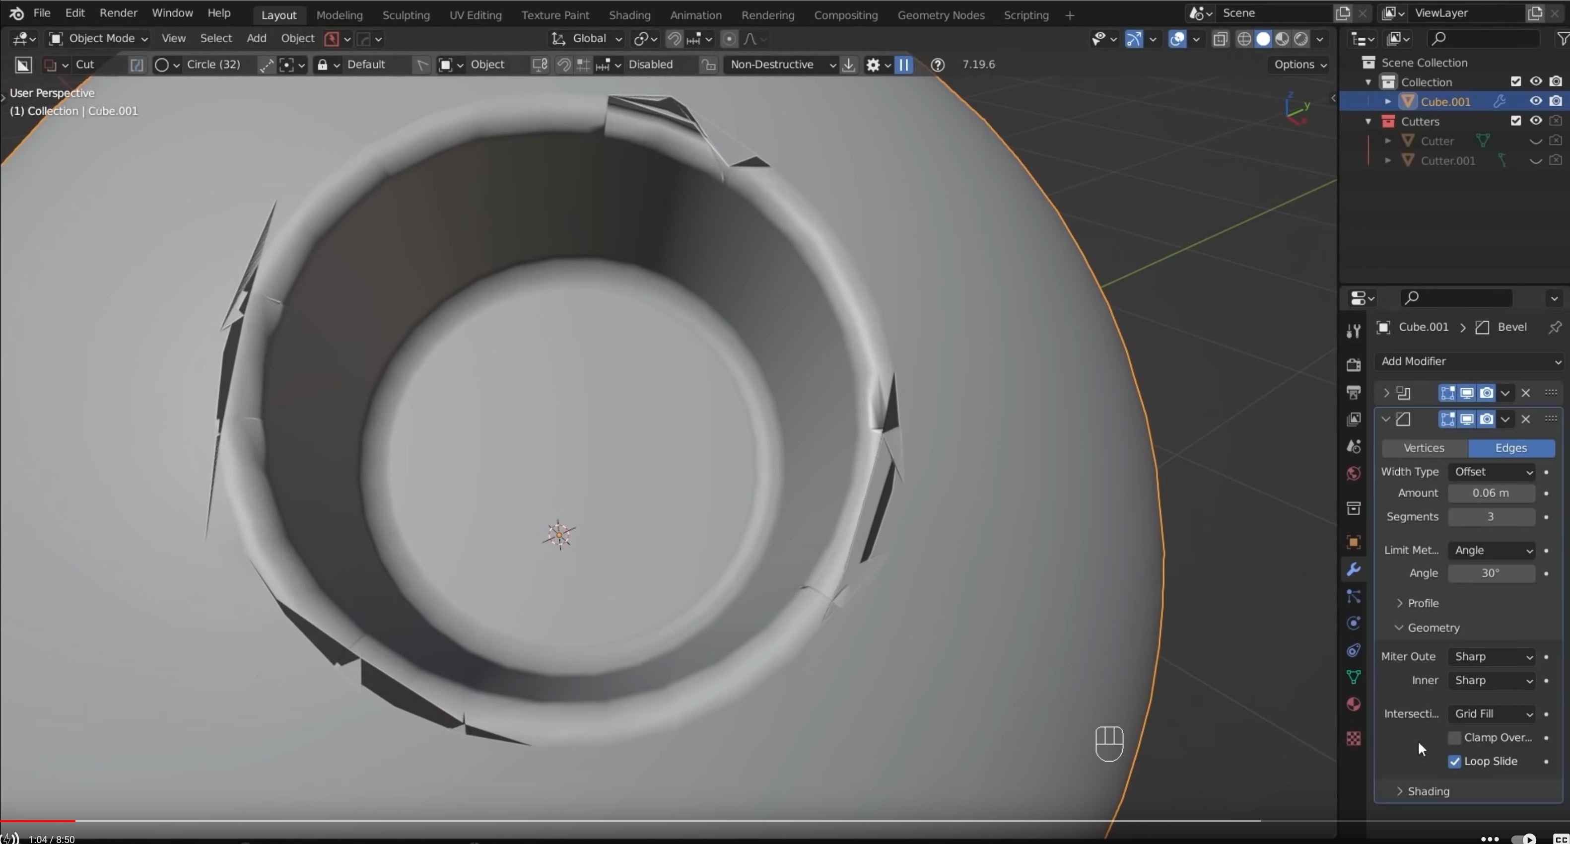This screenshot has height=844, width=1570.
Task: Hide Cube.001 using eye icon
Action: pyautogui.click(x=1535, y=101)
